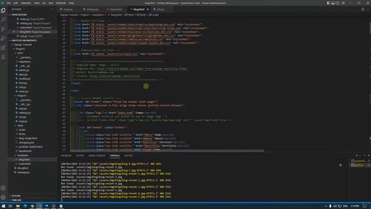Open the Help menu

71,3
